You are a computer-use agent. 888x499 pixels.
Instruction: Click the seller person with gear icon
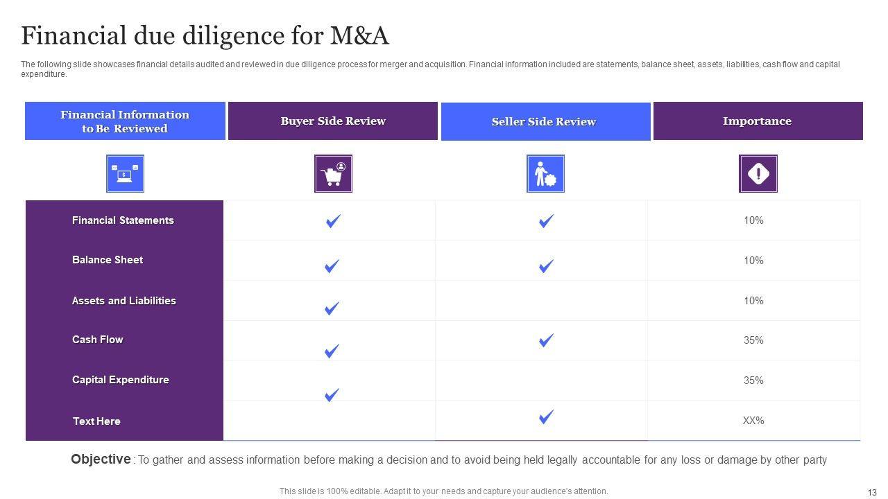[x=545, y=173]
